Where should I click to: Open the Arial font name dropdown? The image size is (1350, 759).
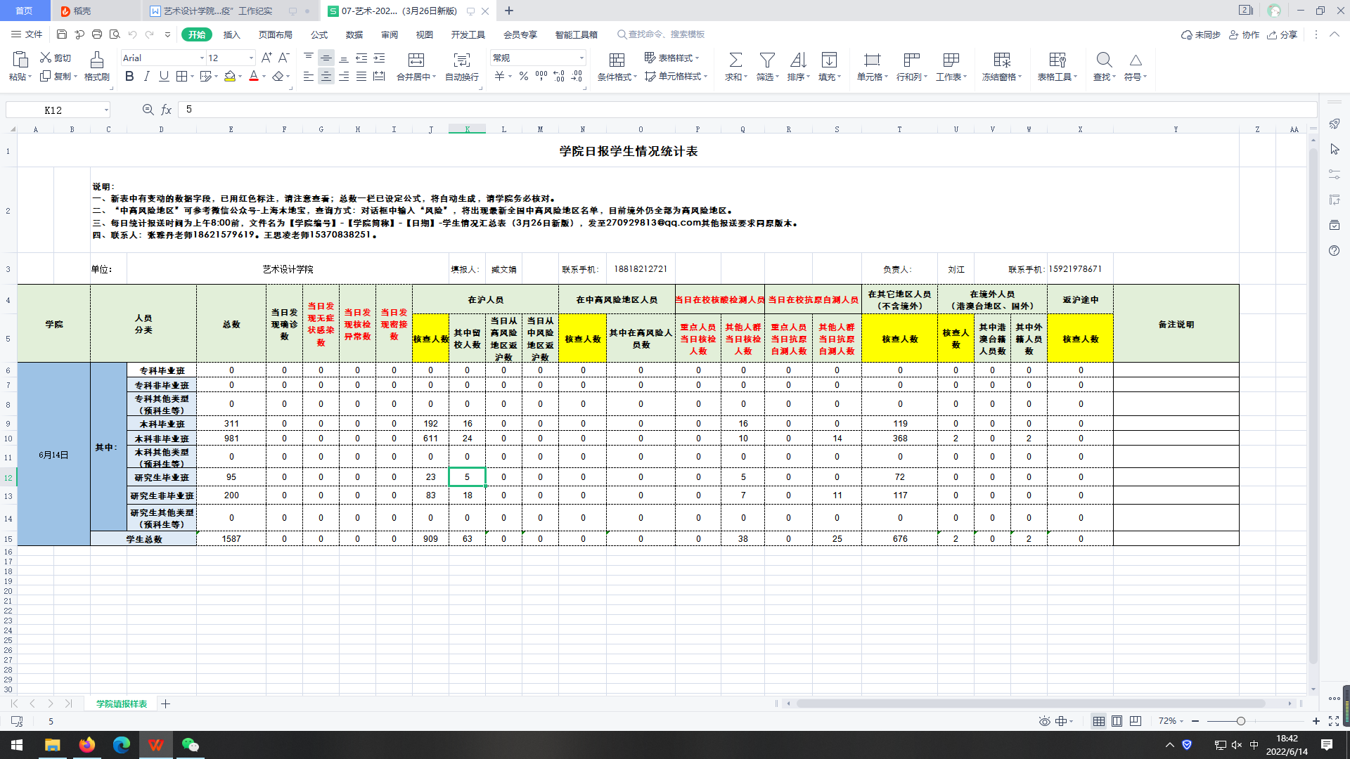202,58
